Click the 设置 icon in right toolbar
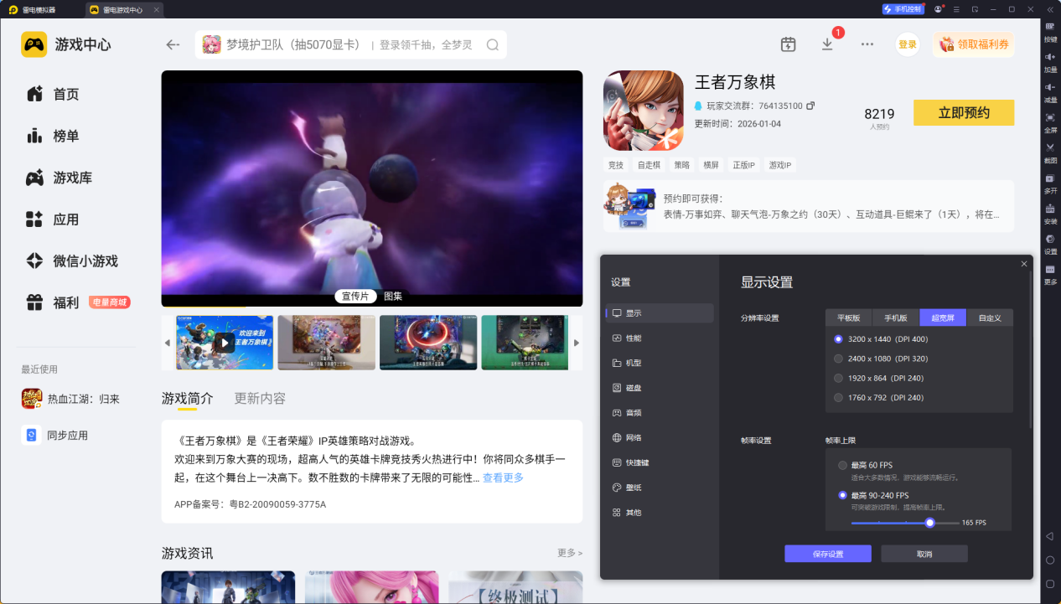Image resolution: width=1061 pixels, height=604 pixels. point(1050,244)
